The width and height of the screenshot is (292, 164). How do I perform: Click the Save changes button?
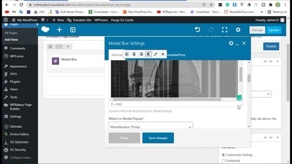(x=158, y=138)
